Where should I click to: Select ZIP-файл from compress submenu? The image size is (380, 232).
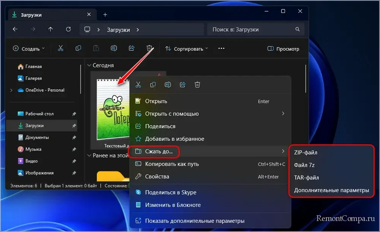tap(306, 152)
